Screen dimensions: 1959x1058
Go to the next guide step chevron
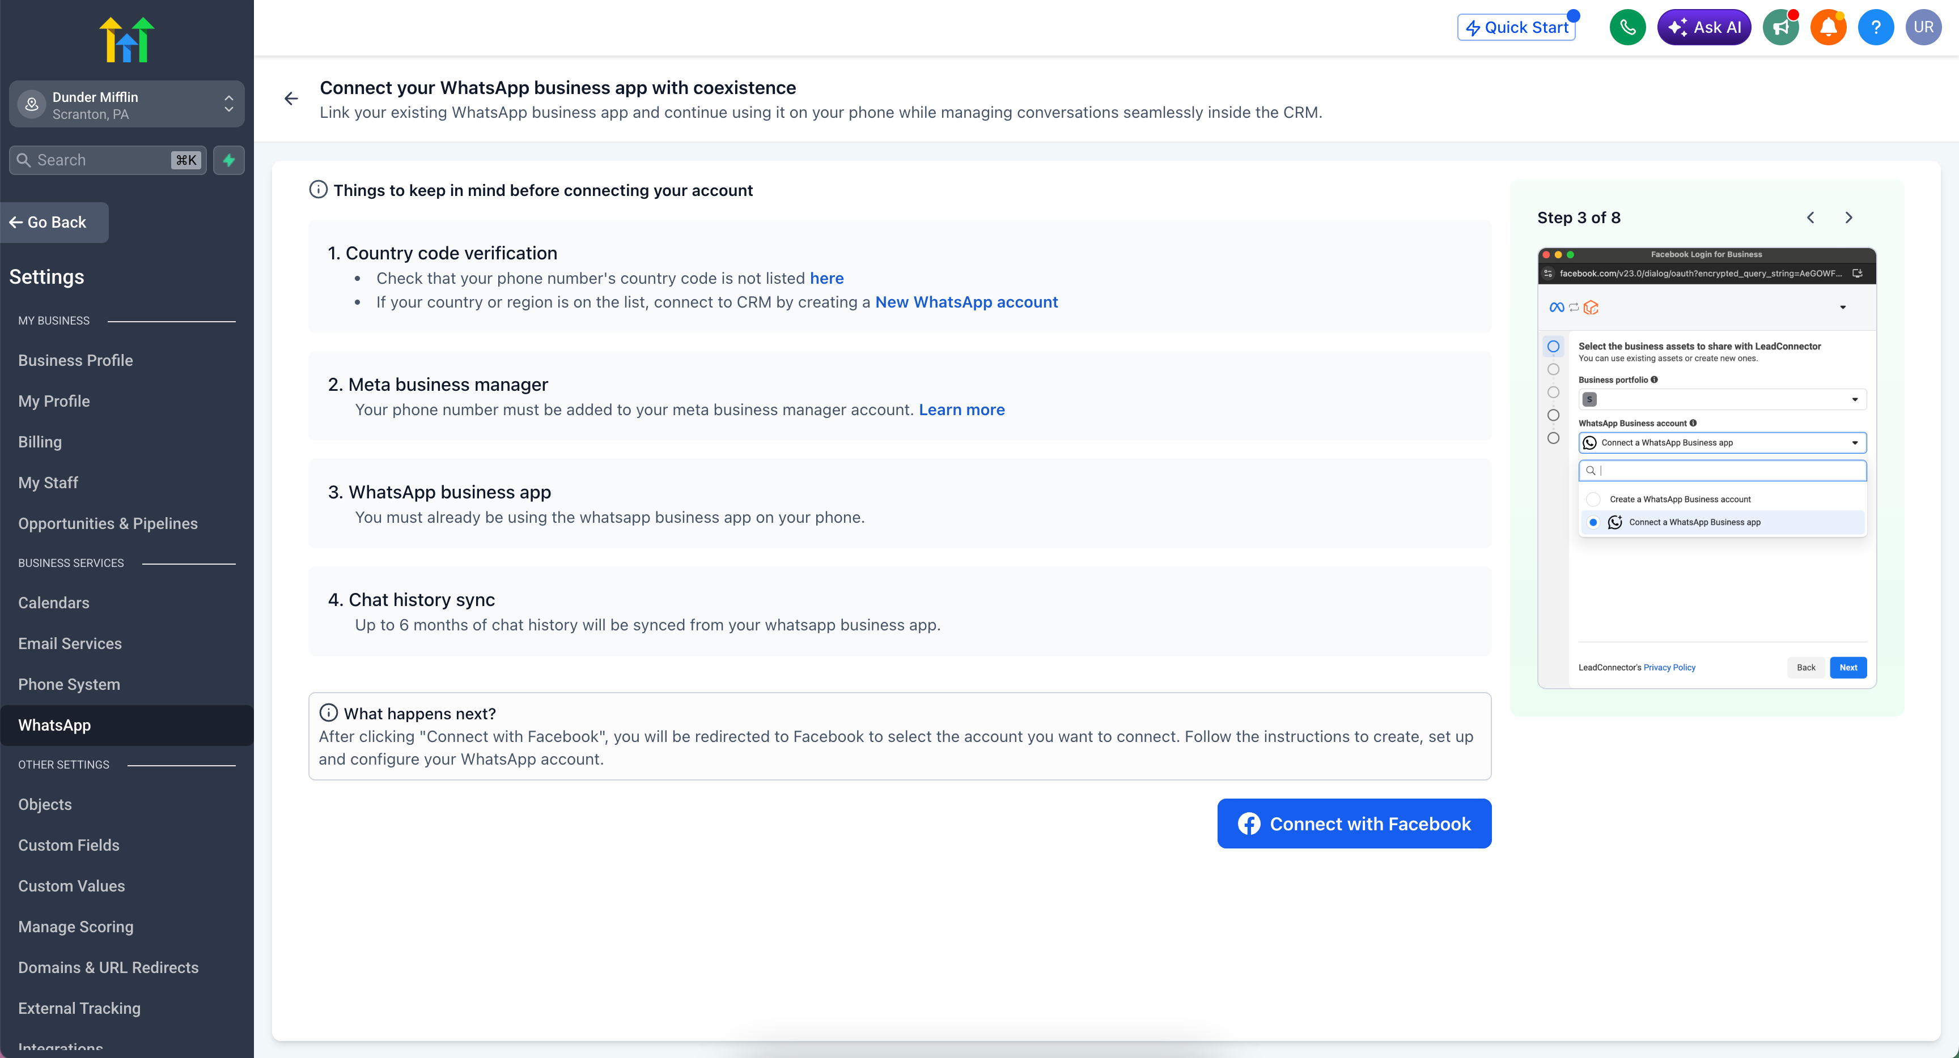(x=1848, y=217)
